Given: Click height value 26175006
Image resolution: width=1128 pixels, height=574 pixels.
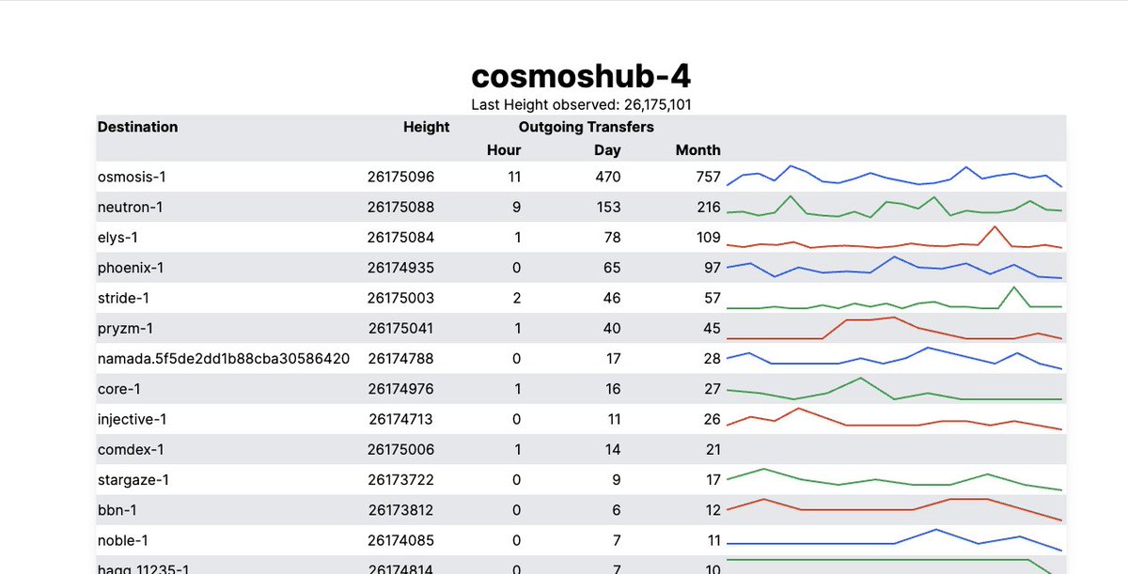Looking at the screenshot, I should pos(401,449).
